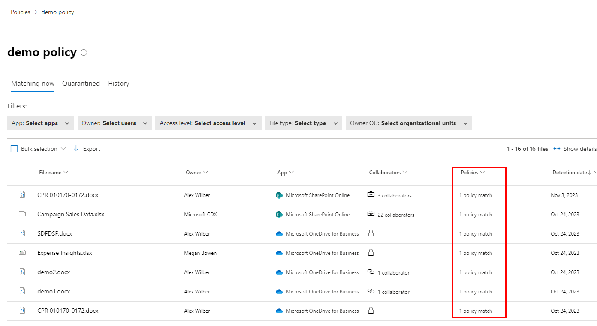This screenshot has width=597, height=326.
Task: Click the spreadsheet file icon for Expense Insights.xlsx
Action: (x=22, y=253)
